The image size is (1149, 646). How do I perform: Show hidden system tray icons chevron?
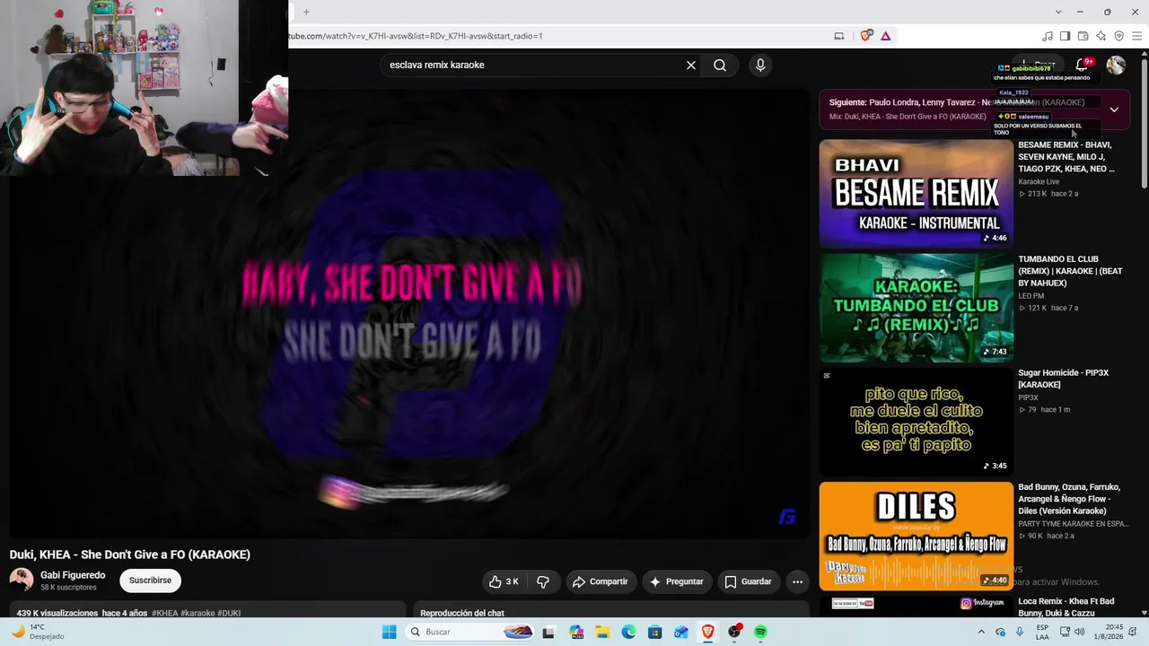pos(981,632)
